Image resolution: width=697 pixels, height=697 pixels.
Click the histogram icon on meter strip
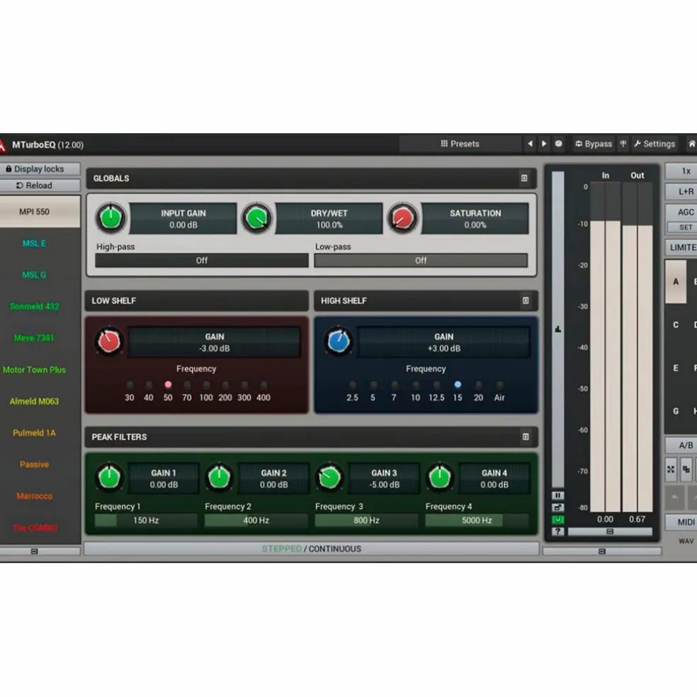coord(558,329)
